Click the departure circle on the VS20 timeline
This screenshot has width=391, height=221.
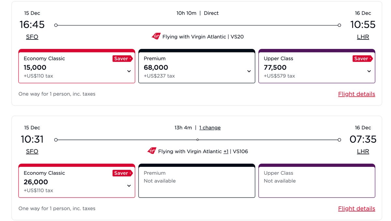(x=56, y=25)
